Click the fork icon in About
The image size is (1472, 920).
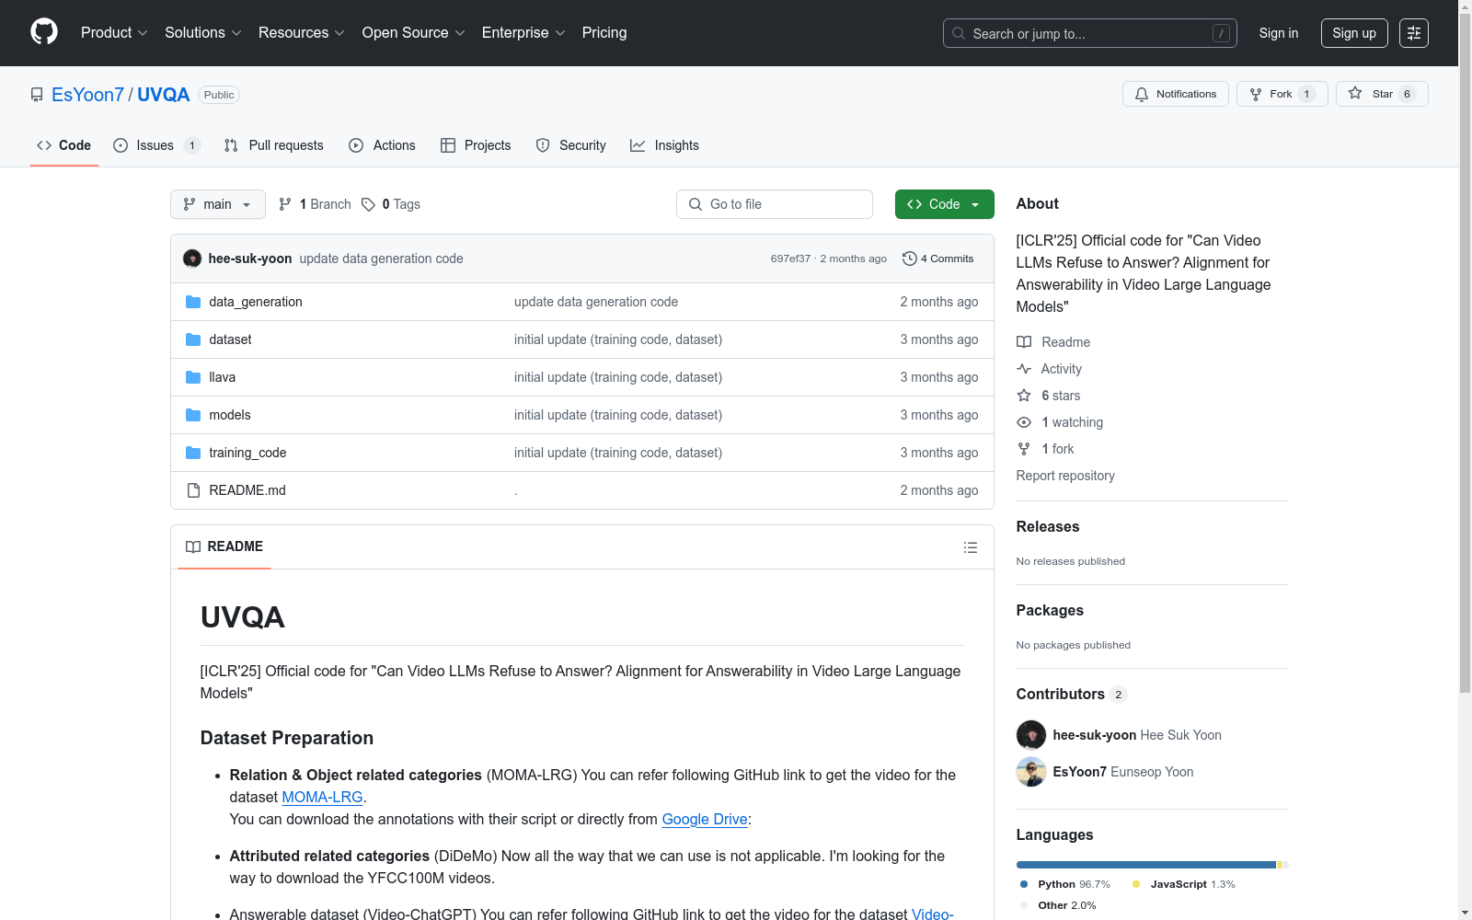[1024, 449]
